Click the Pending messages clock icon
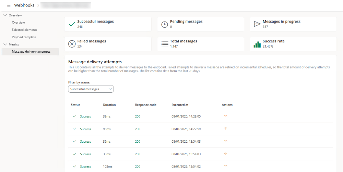Screen dimensions: 343x172 [x=165, y=24]
